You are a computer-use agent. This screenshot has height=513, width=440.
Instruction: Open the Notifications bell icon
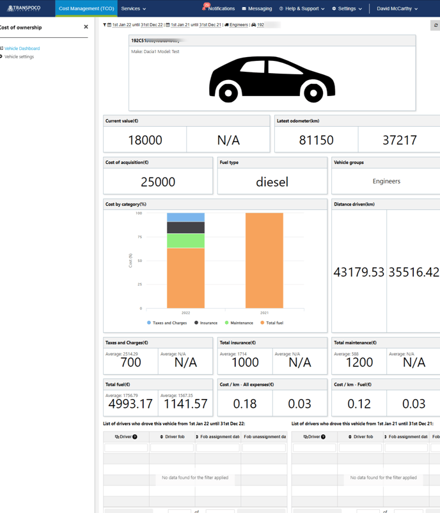coord(205,7)
